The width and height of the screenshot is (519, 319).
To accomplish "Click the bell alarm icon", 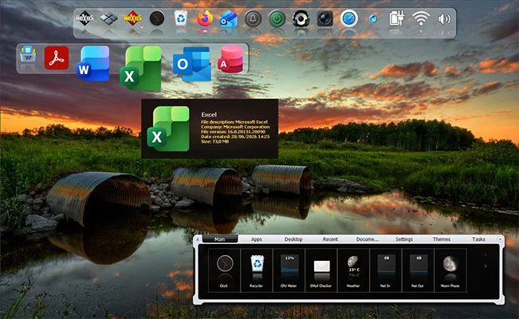I will tap(253, 18).
